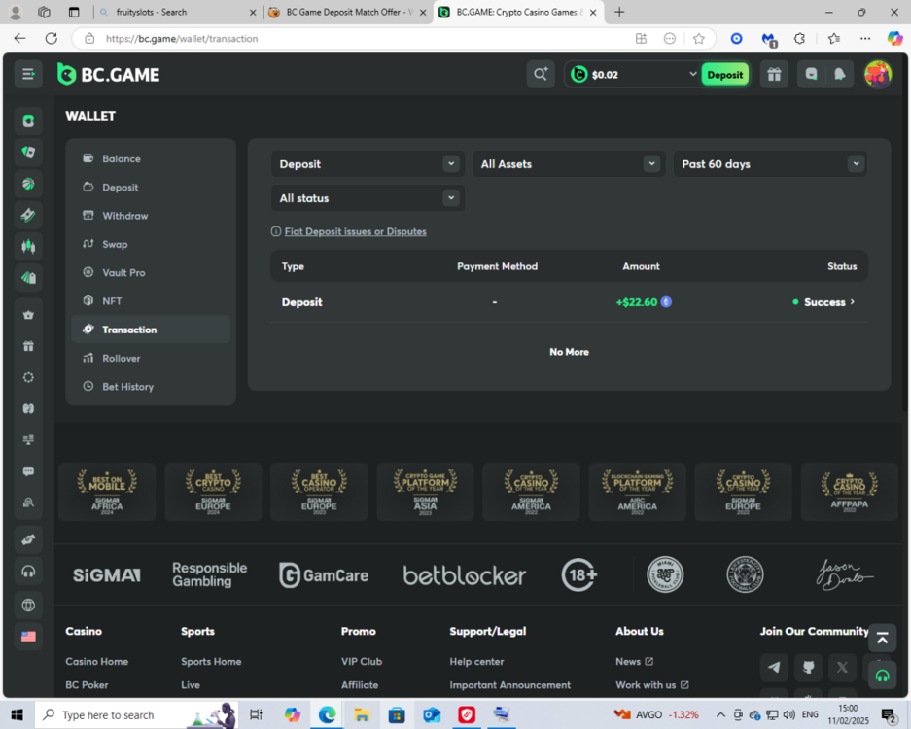Open the chat bubble icon in header
Screen dimensions: 911x729
pos(812,75)
